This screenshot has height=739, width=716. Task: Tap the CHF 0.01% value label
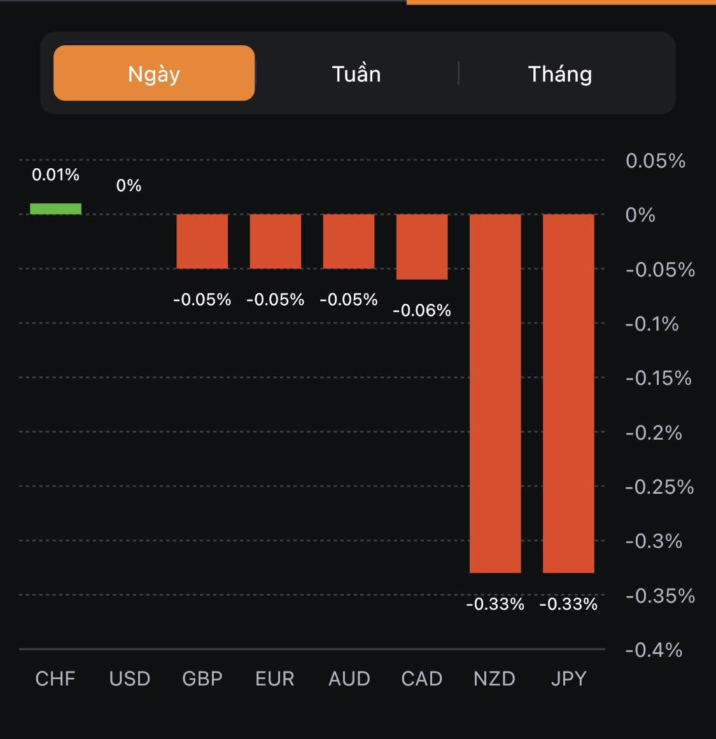(x=56, y=175)
